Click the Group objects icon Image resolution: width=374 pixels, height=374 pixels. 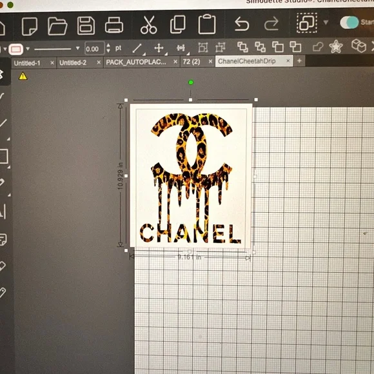203,48
